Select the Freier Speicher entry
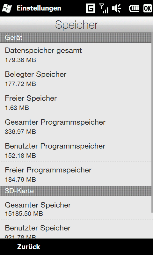 (x=76, y=102)
